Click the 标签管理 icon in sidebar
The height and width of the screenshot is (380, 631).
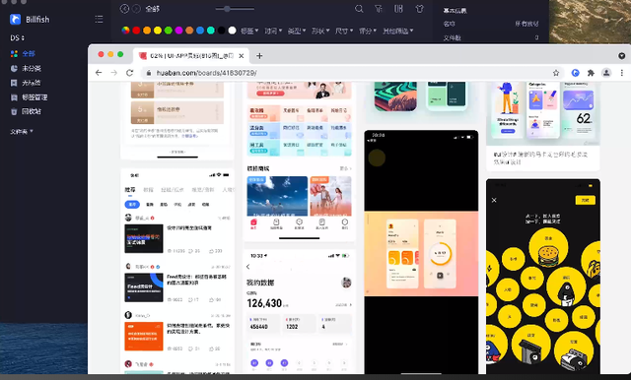[x=14, y=97]
